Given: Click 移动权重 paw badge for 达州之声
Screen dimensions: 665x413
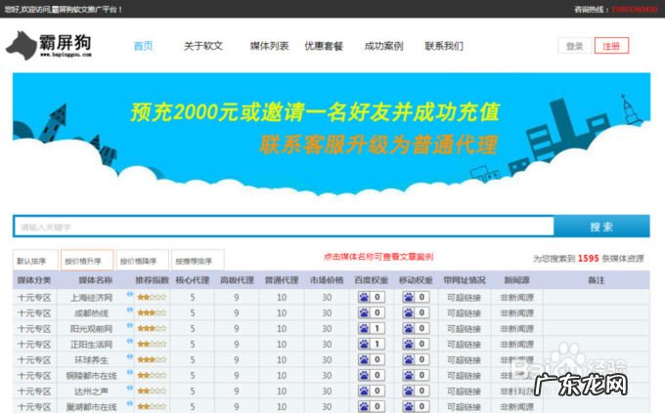Looking at the screenshot, I should tap(416, 392).
